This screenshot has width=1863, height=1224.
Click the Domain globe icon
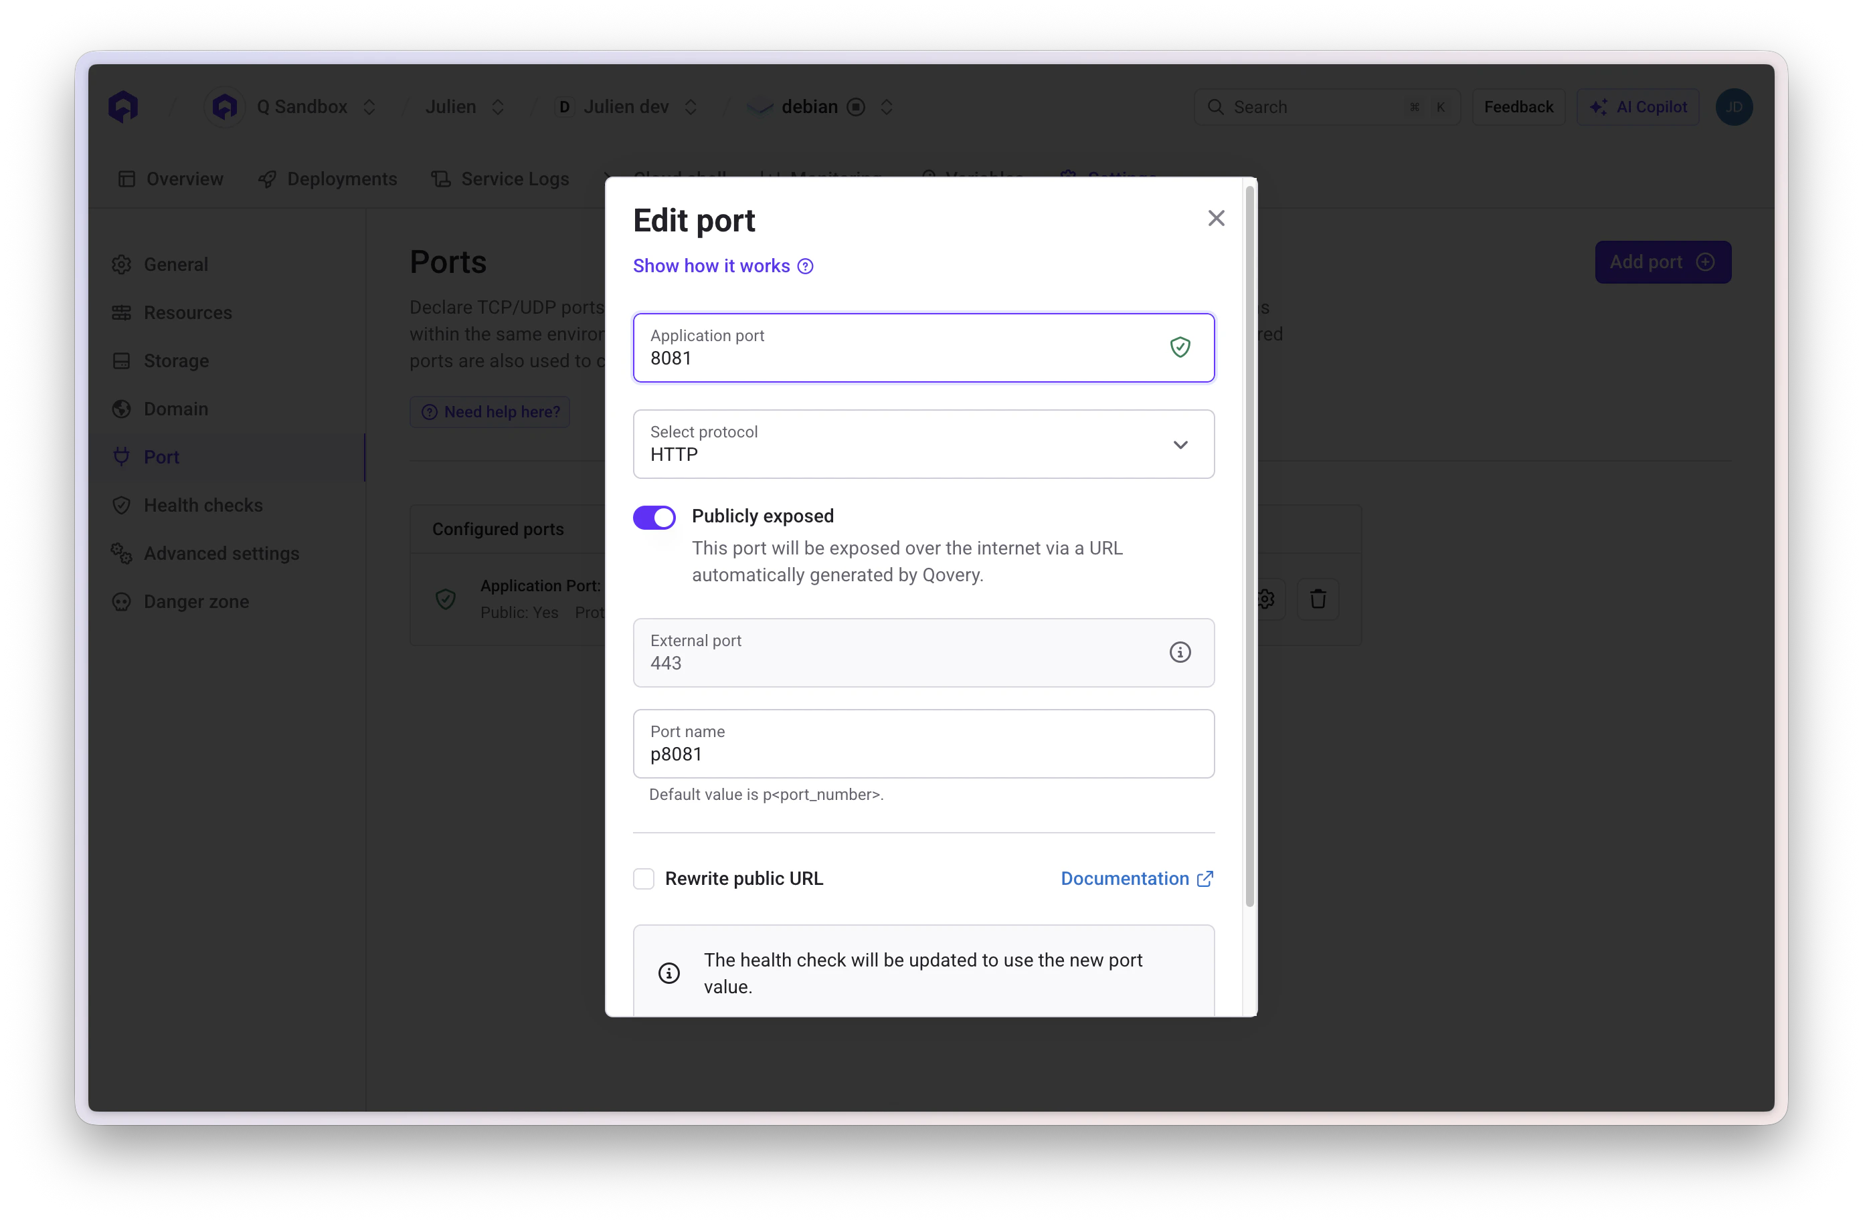[x=121, y=409]
